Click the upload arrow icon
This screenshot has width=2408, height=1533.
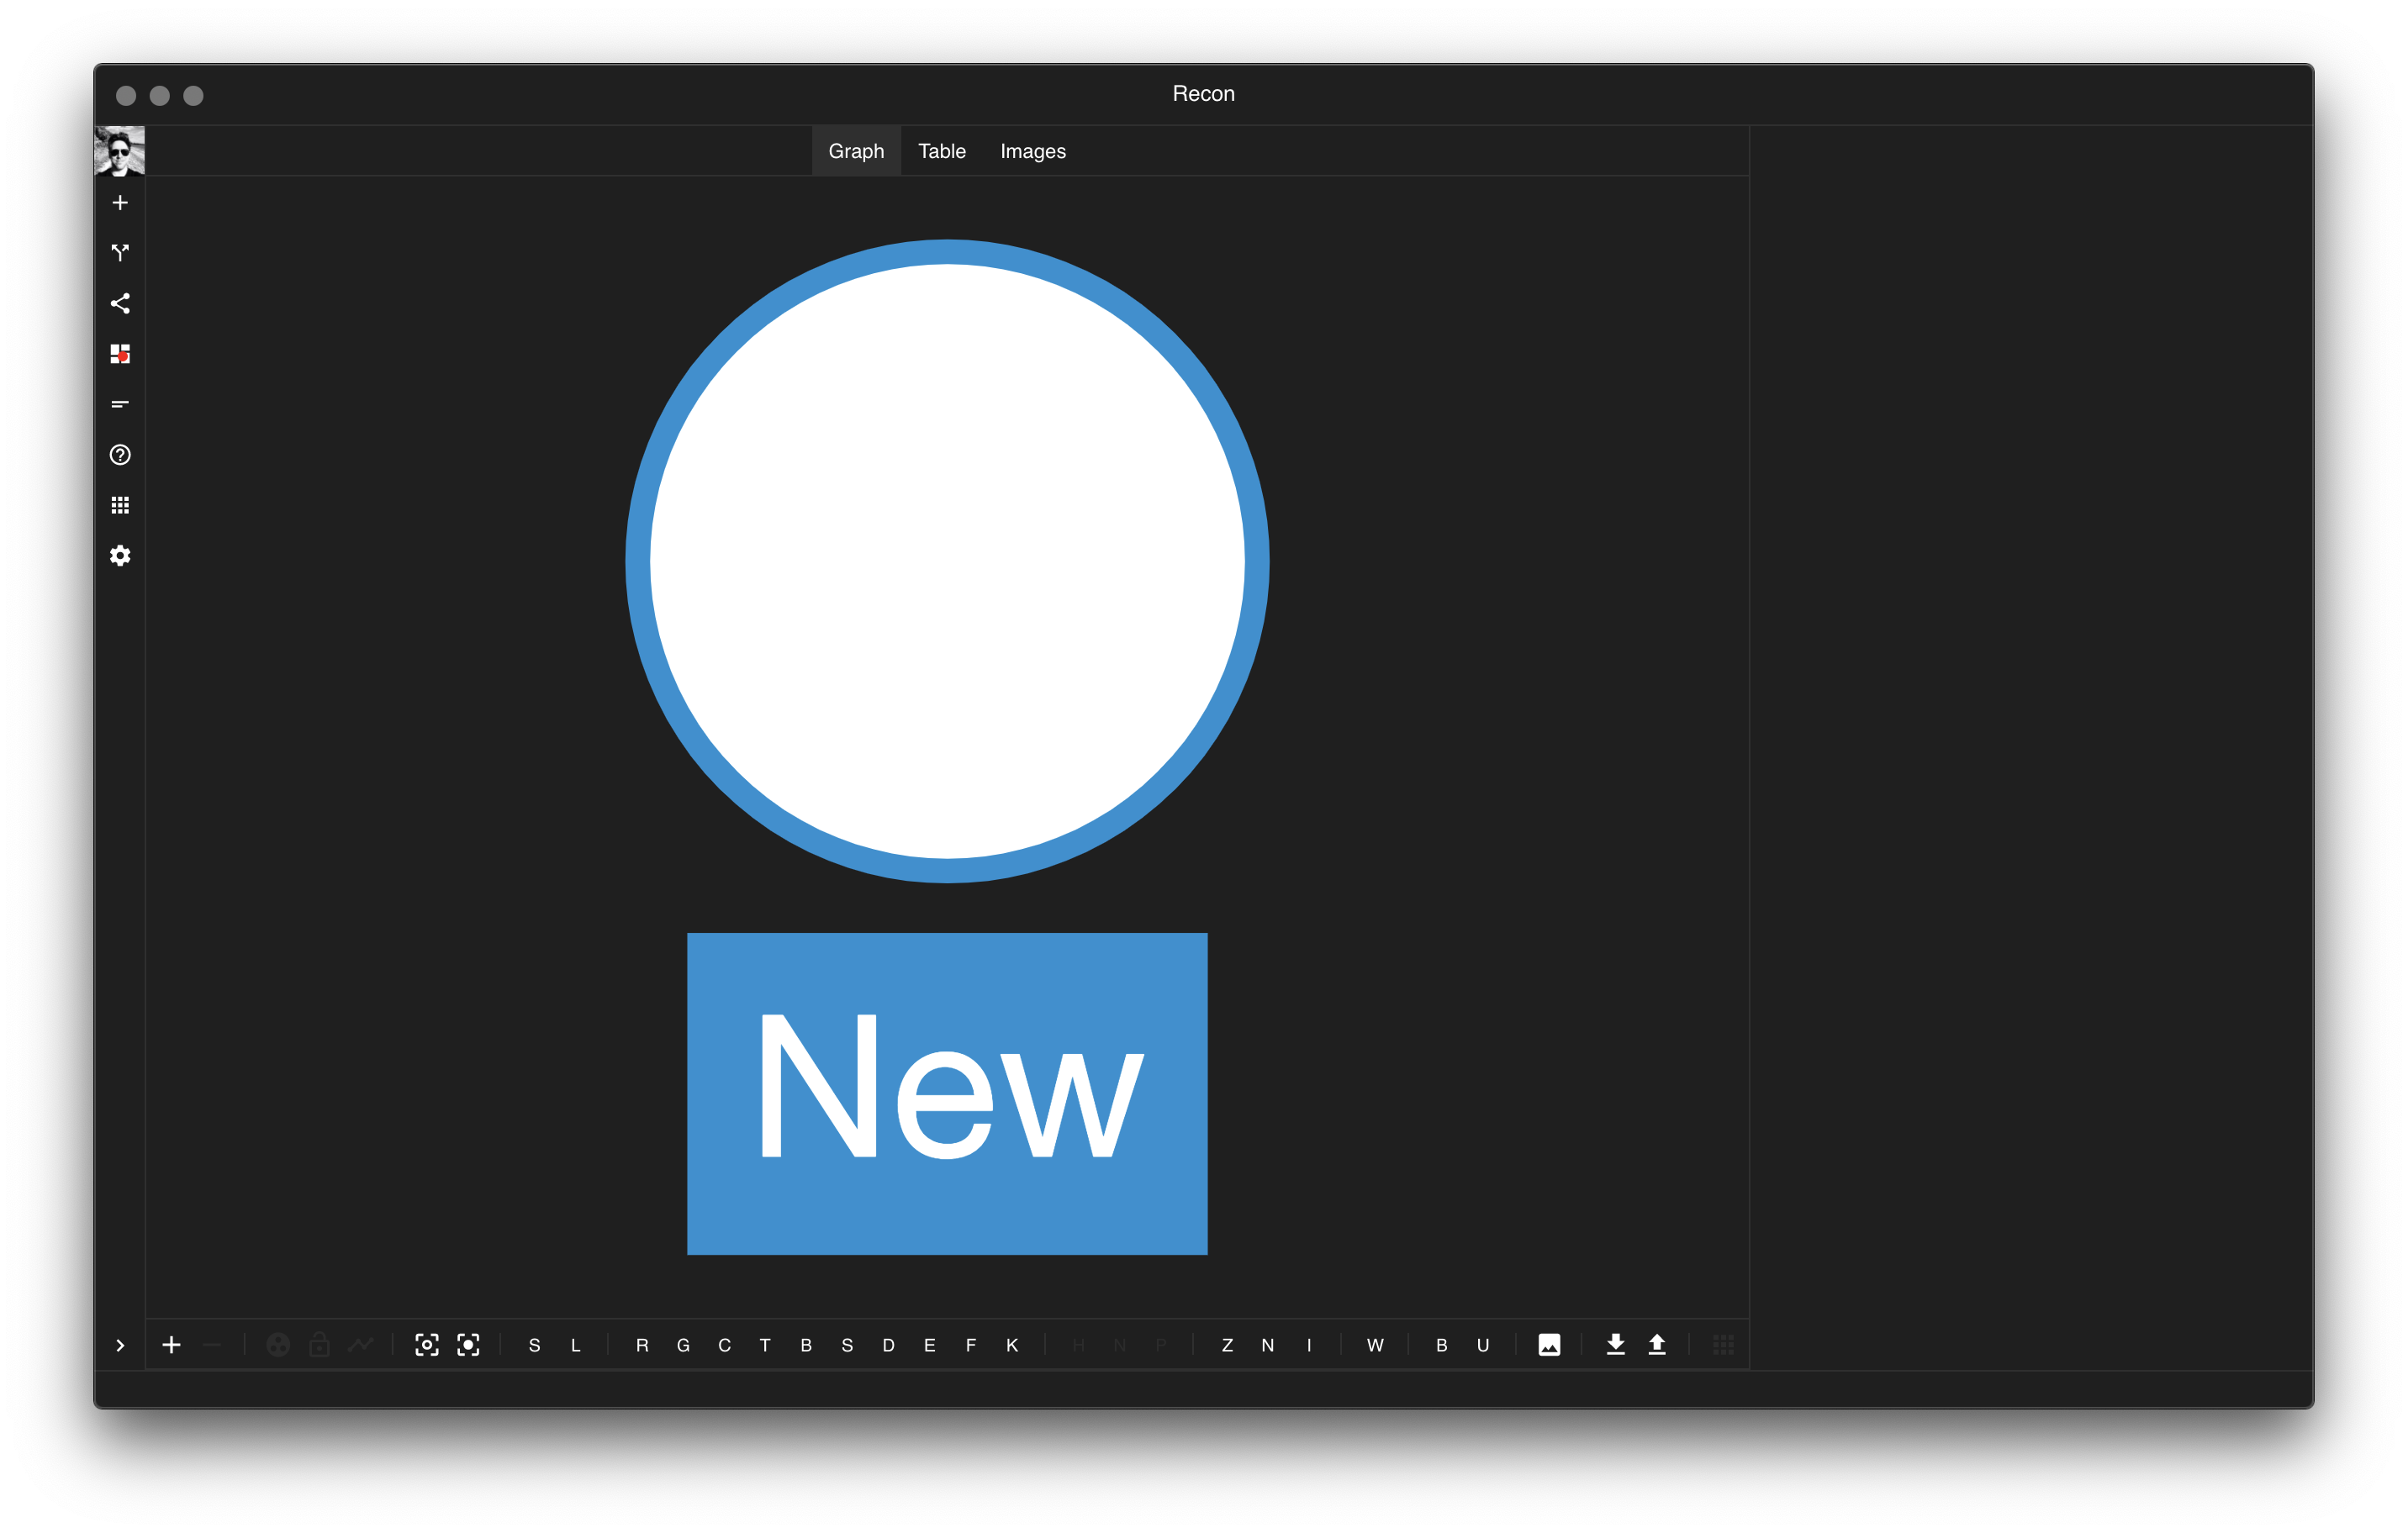tap(1657, 1345)
